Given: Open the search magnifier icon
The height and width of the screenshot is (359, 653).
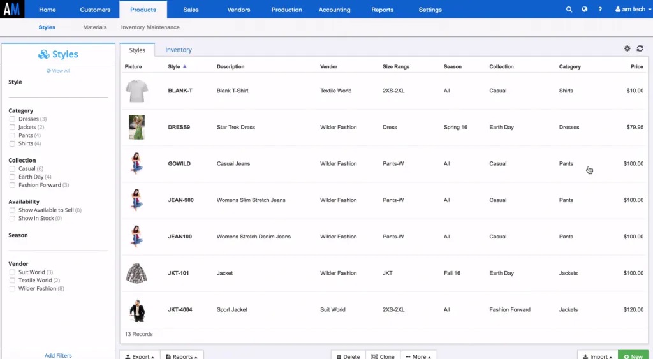Looking at the screenshot, I should 569,9.
